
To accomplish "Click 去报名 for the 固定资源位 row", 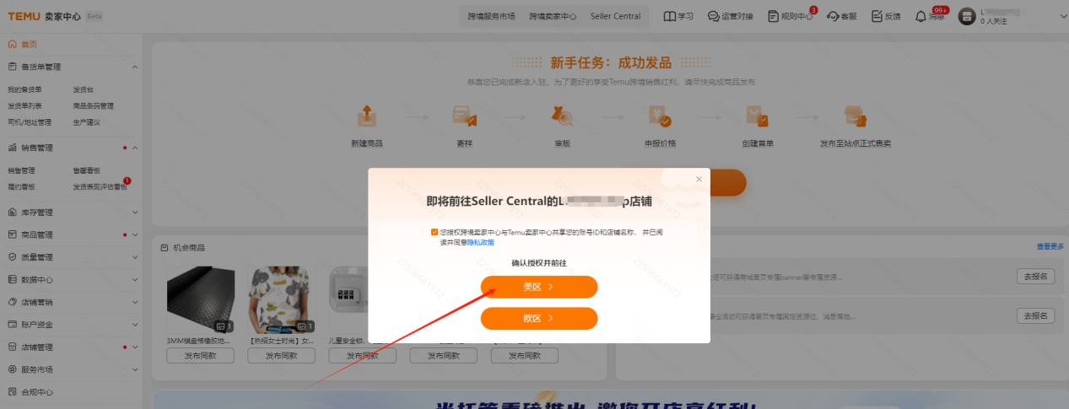I will (x=1035, y=315).
